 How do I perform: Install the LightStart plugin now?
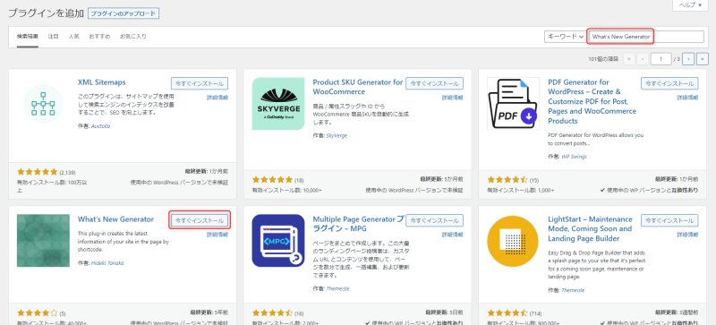[669, 220]
